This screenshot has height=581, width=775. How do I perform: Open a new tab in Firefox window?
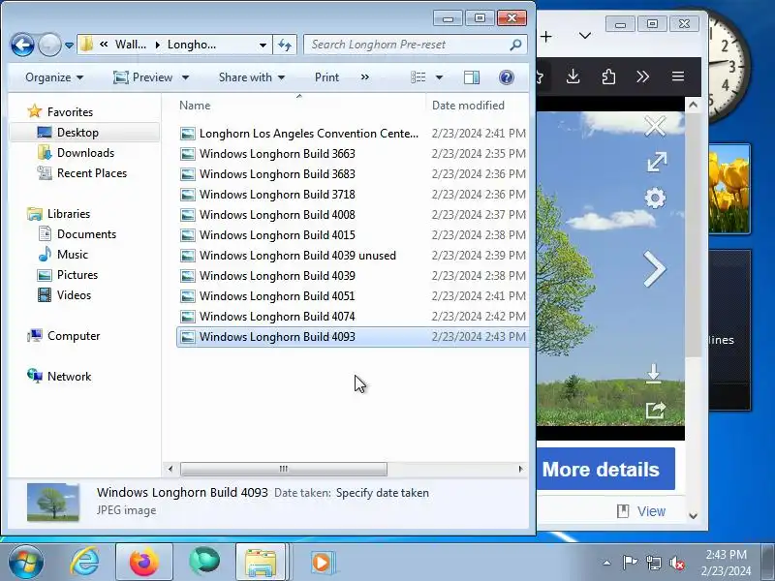[546, 37]
